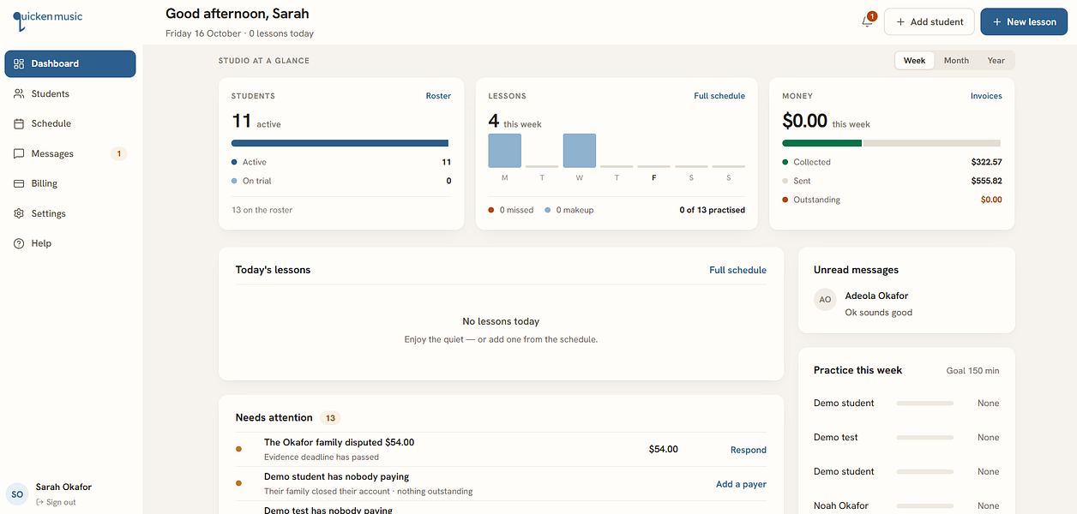
Task: Switch the glance view to Week
Action: 914,61
